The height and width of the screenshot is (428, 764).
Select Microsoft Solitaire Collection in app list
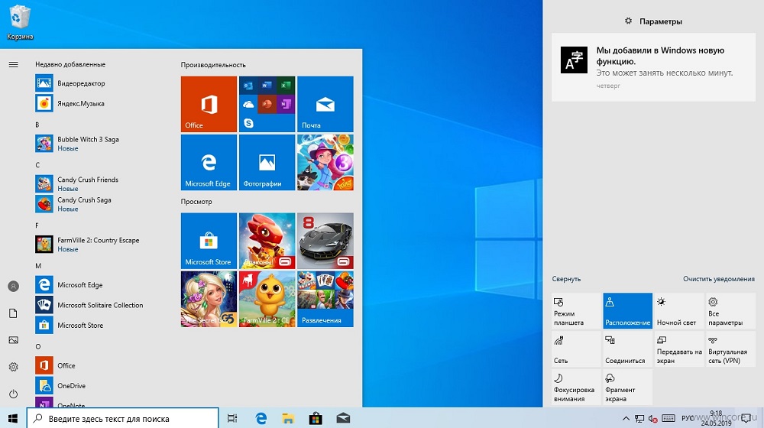click(99, 305)
